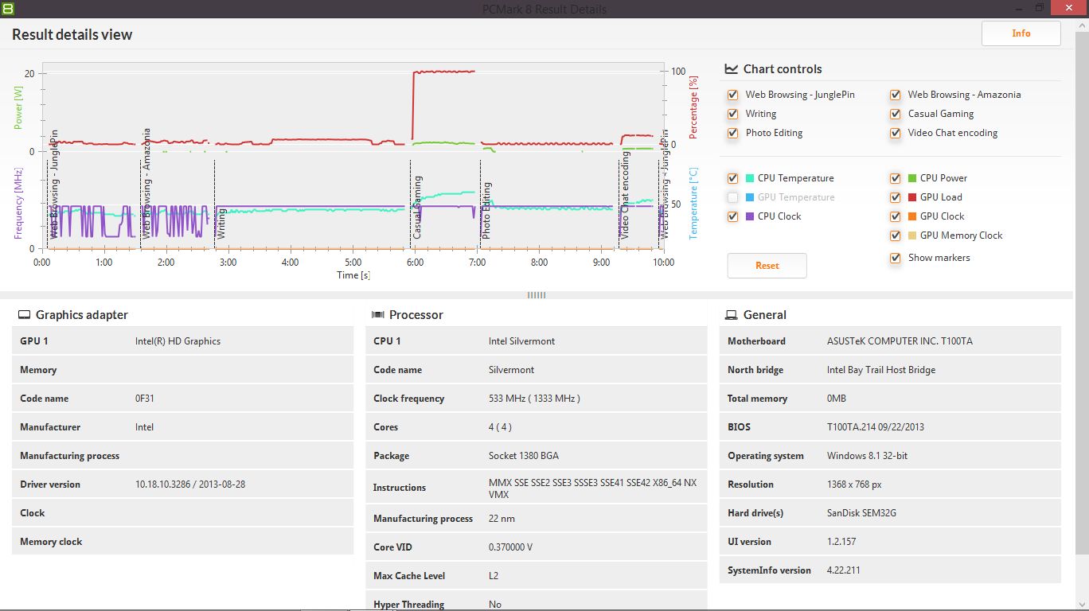Select the Photo Editing marker on the chart

[486, 211]
